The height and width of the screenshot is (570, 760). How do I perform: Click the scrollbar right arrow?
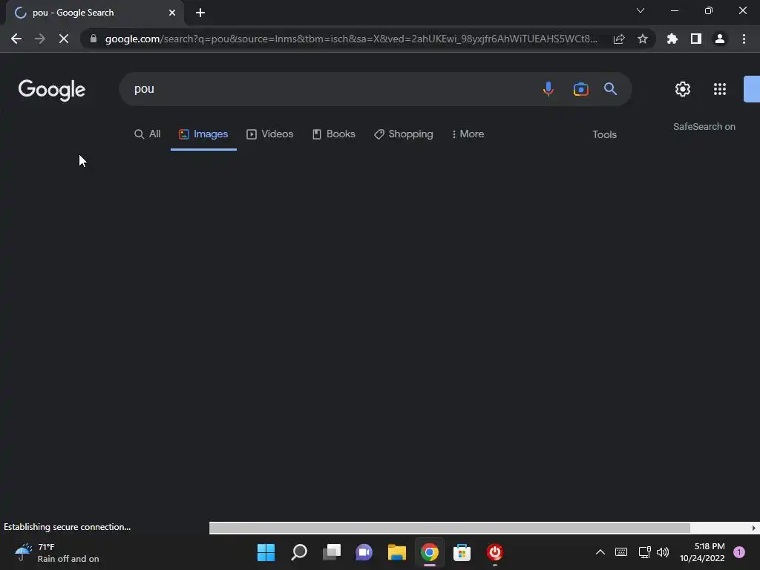click(754, 528)
